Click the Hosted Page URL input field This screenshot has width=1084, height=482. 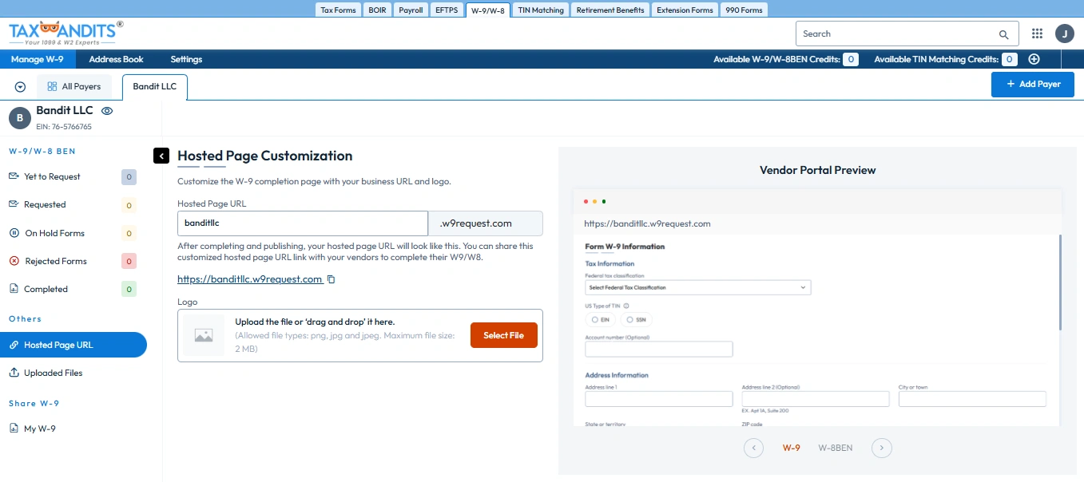(303, 223)
